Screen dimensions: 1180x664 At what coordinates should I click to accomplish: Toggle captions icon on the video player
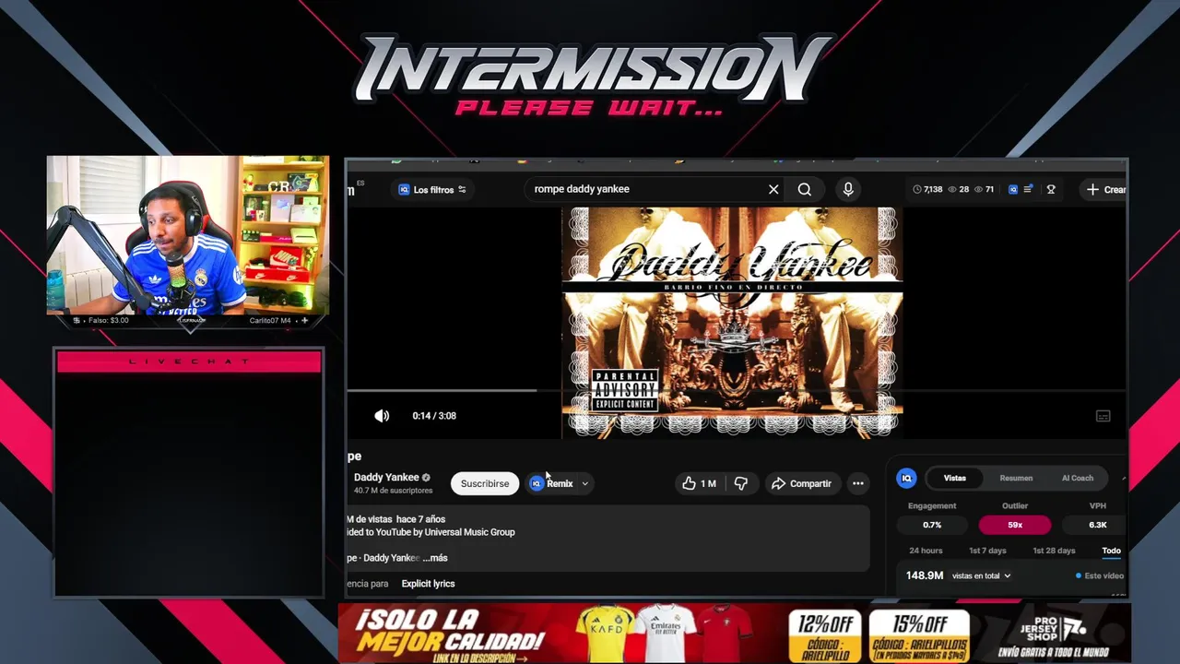tap(1103, 416)
